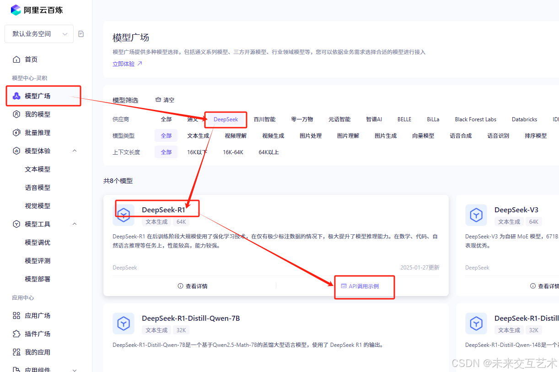Image resolution: width=559 pixels, height=372 pixels.
Task: Filter context length 64K以上
Action: click(x=269, y=152)
